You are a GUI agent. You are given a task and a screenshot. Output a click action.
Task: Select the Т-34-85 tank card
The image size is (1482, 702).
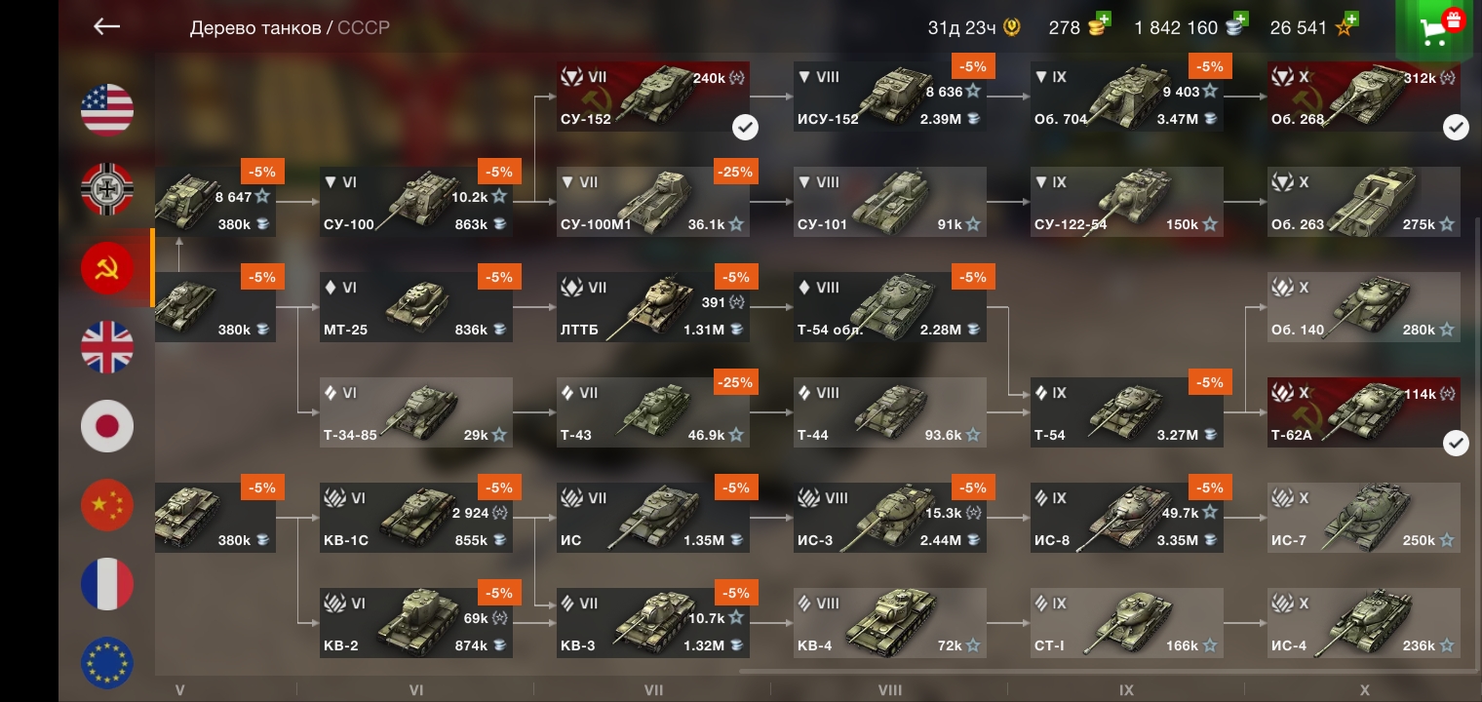pos(416,412)
